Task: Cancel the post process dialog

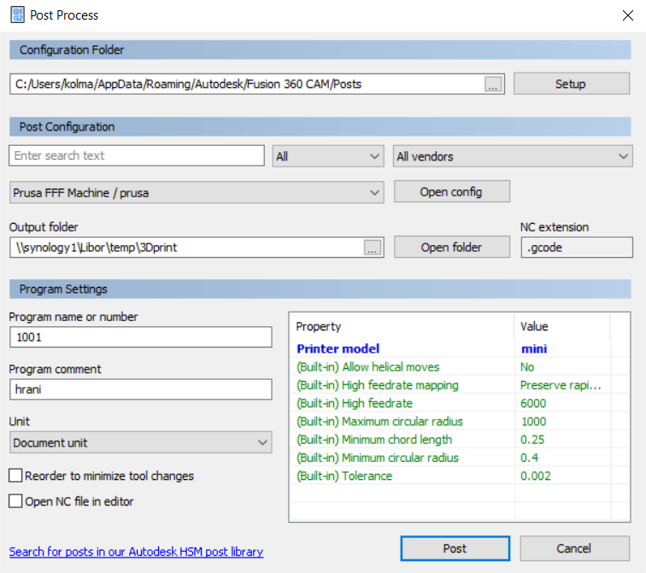Action: [574, 548]
